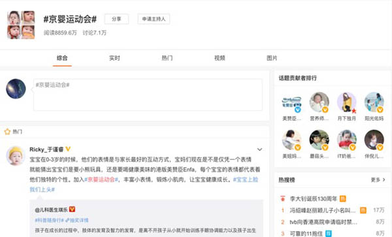392x237 pixels.
Task: Open @儿科医生琪乐 profile link
Action: click(x=51, y=210)
